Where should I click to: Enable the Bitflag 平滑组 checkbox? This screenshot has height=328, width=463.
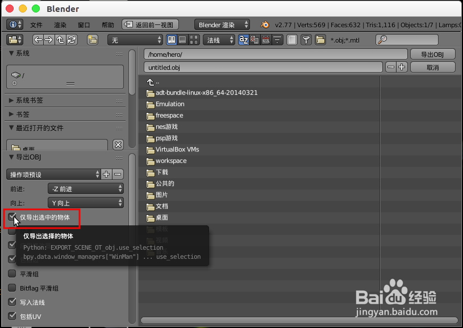pyautogui.click(x=12, y=288)
